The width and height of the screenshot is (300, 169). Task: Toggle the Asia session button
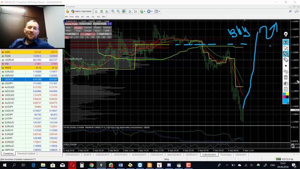point(78,31)
